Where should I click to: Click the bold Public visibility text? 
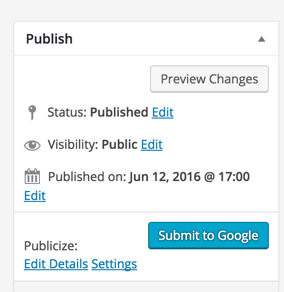coord(119,145)
